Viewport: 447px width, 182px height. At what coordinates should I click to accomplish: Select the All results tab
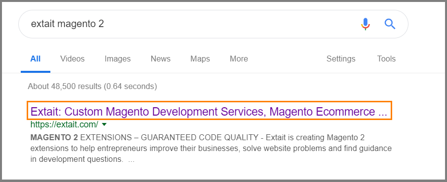(x=36, y=59)
